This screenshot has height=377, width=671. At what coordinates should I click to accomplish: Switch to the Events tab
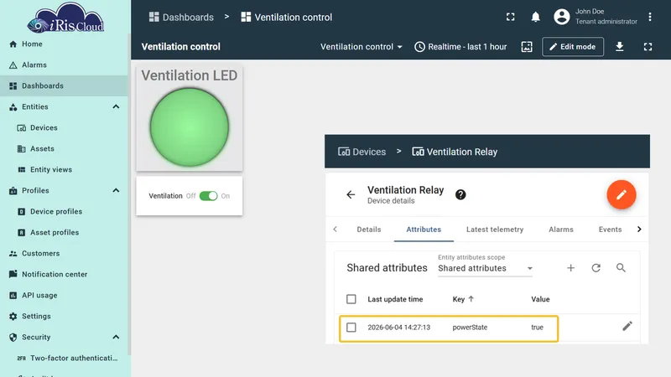tap(610, 230)
